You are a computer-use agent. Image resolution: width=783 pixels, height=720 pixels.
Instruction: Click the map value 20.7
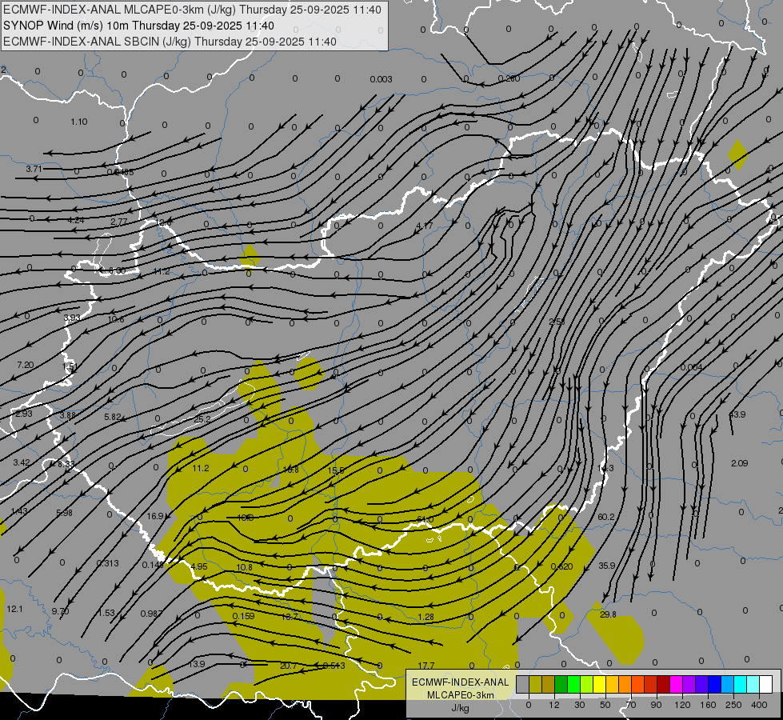tap(288, 666)
